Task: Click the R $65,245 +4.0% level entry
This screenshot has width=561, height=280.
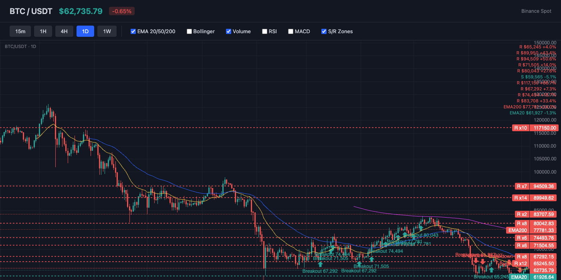Action: tap(537, 47)
